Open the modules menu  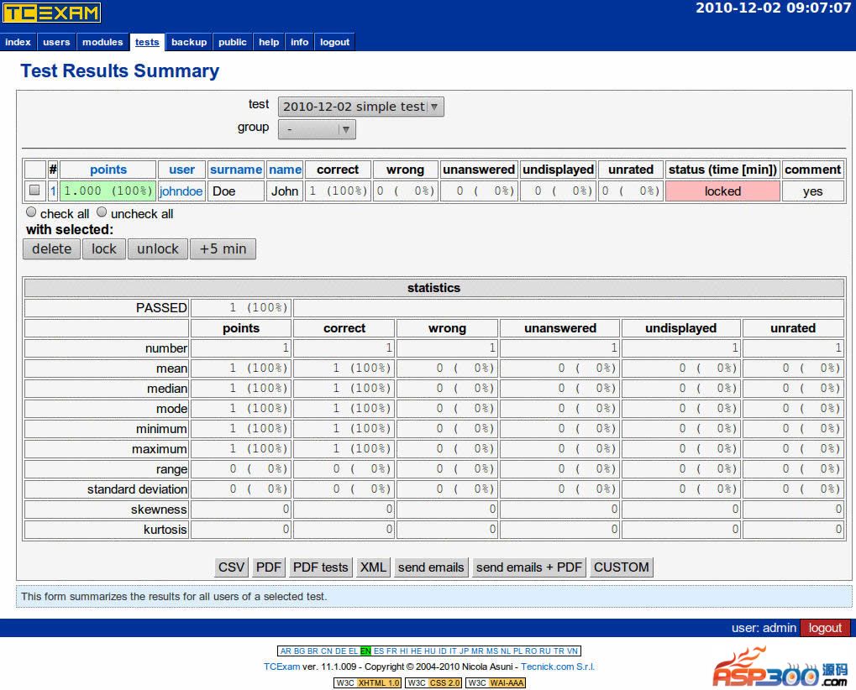click(102, 42)
